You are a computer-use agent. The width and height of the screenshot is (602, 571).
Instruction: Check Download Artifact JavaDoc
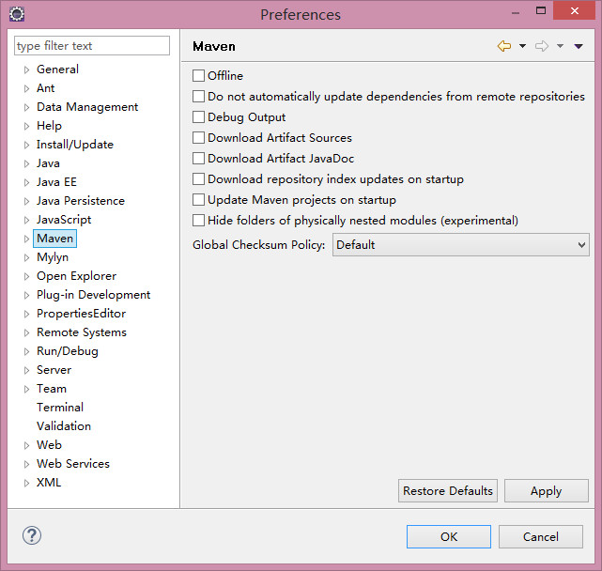click(198, 158)
